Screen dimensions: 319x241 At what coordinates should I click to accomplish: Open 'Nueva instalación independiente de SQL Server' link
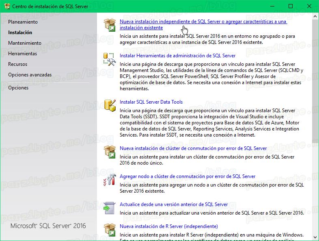tap(203, 24)
